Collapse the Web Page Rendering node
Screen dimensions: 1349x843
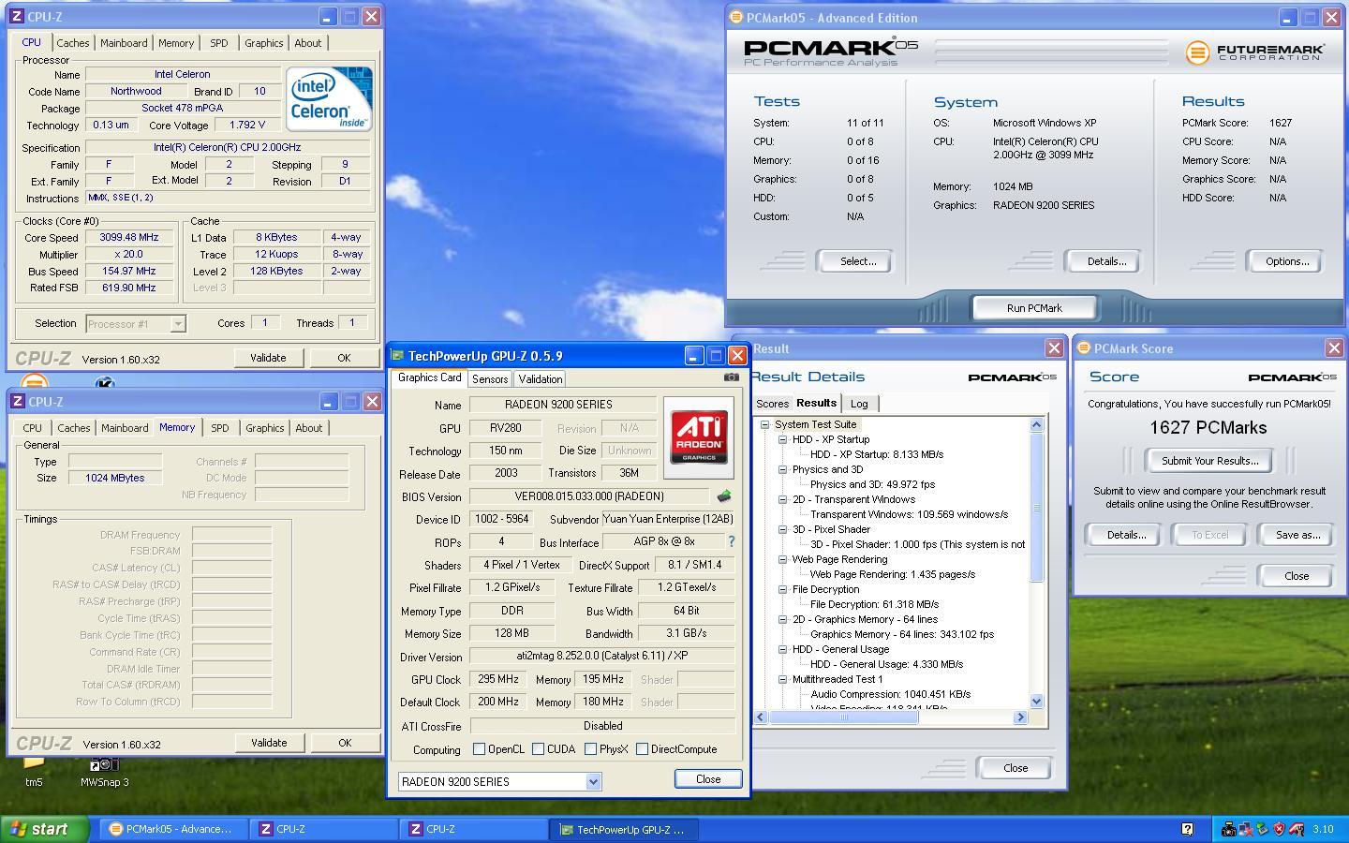point(782,559)
